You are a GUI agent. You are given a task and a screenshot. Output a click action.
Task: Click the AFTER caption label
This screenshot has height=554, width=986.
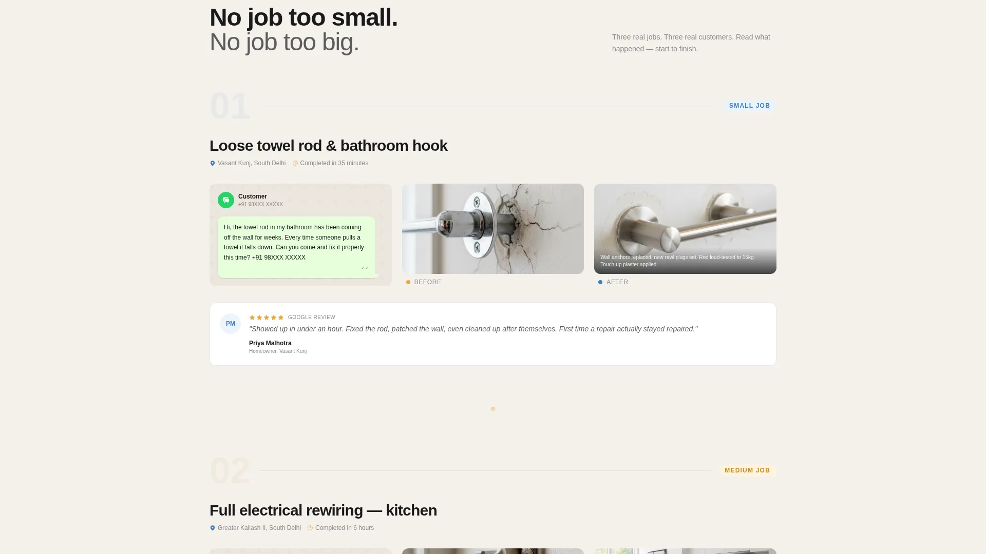point(617,282)
